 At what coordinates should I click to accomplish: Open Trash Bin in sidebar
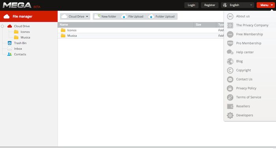(x=20, y=43)
